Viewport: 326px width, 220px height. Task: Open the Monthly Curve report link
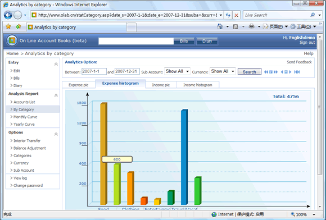(25, 117)
